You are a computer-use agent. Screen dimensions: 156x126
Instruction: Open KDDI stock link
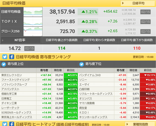tap(84, 112)
